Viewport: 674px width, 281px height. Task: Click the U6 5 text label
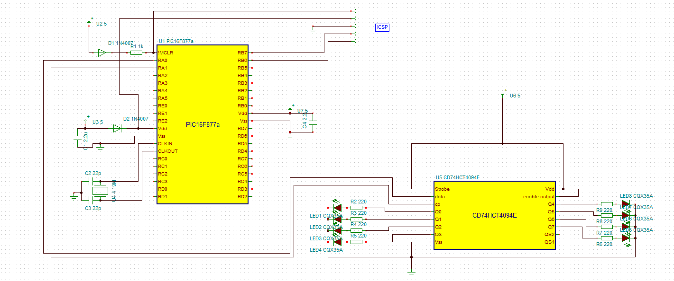515,96
